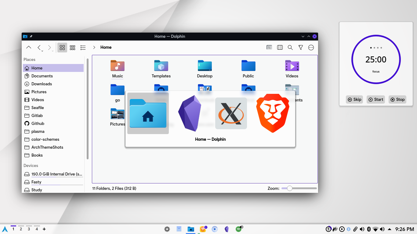Select the go folder icon
This screenshot has height=234, width=417.
coord(118,90)
